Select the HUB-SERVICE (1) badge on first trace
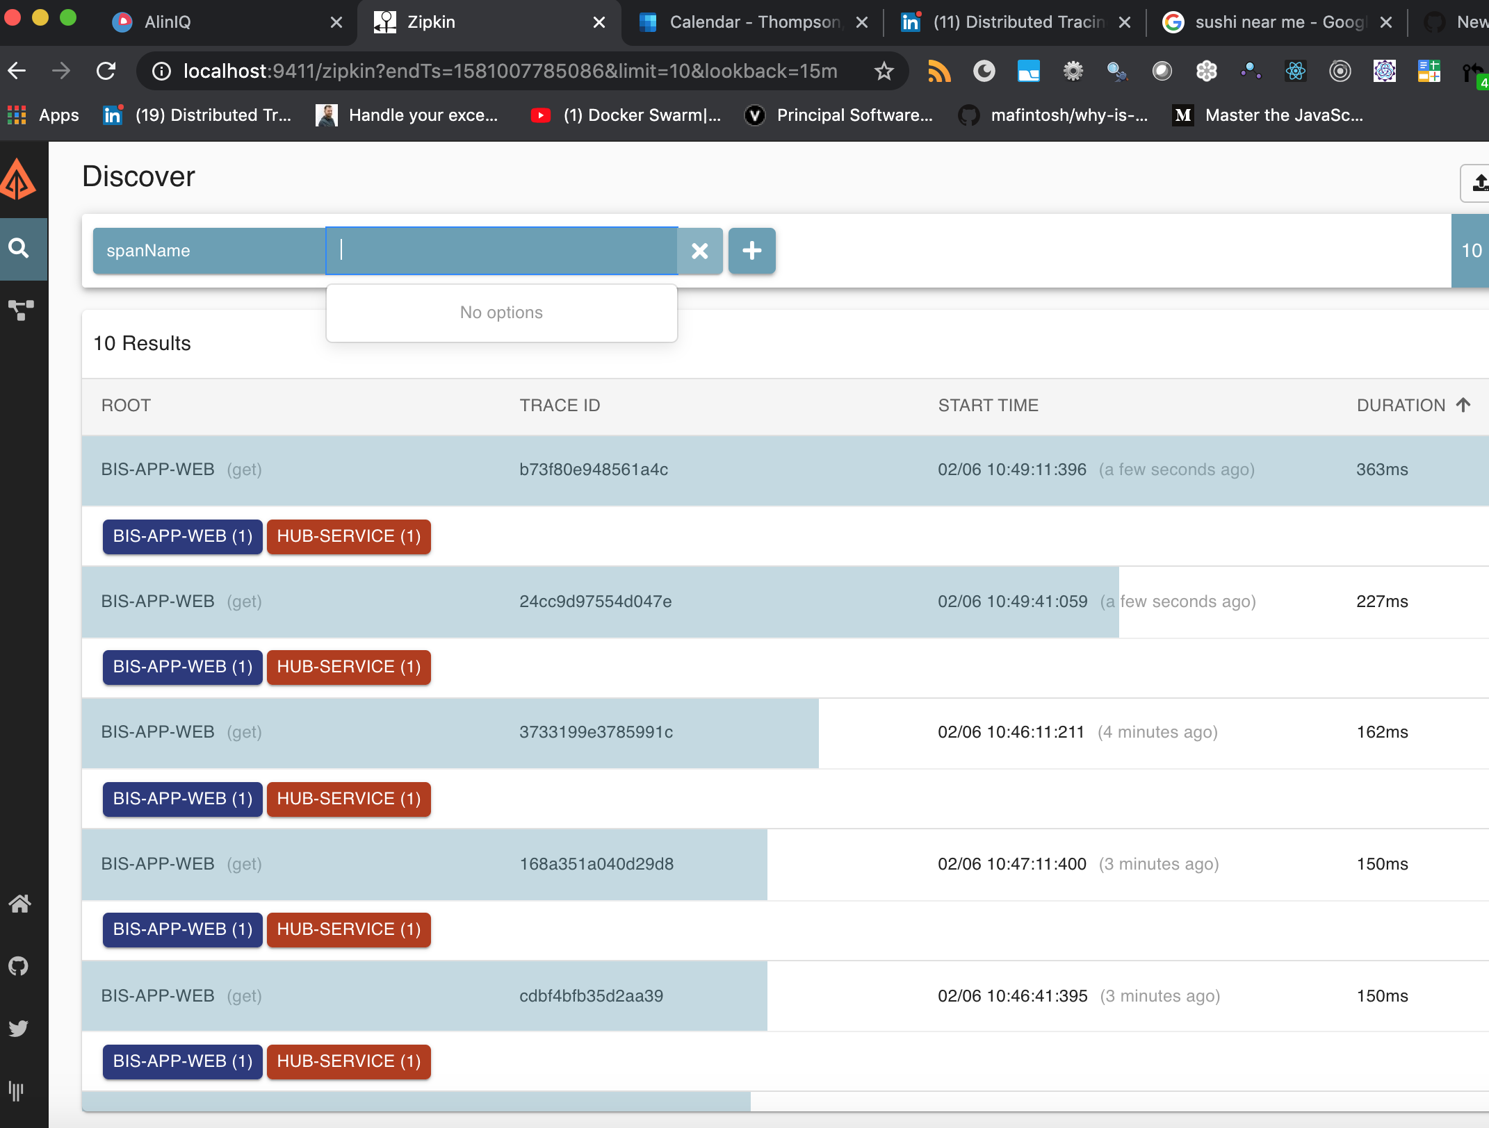 pos(348,536)
